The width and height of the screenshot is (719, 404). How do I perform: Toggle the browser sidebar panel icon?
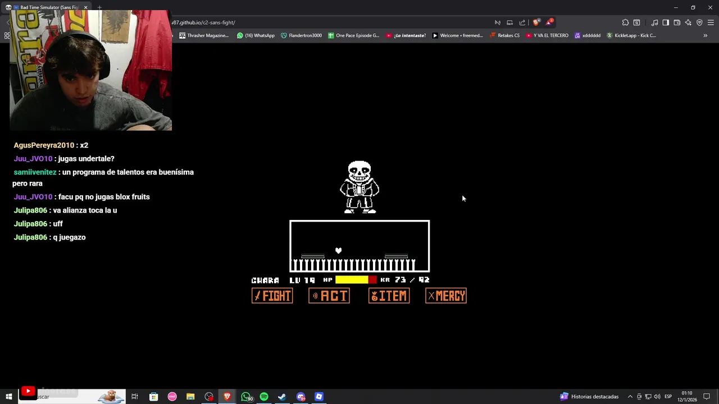coord(666,22)
